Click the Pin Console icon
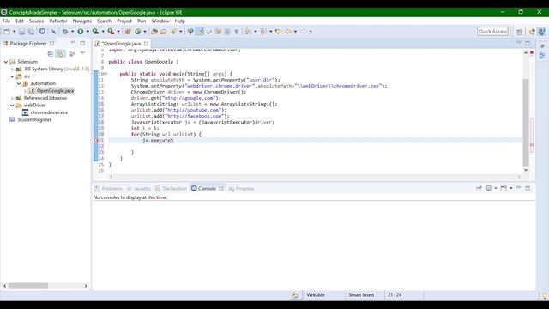 click(479, 189)
